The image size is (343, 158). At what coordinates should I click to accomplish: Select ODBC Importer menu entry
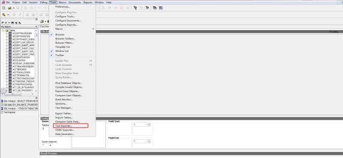[65, 130]
